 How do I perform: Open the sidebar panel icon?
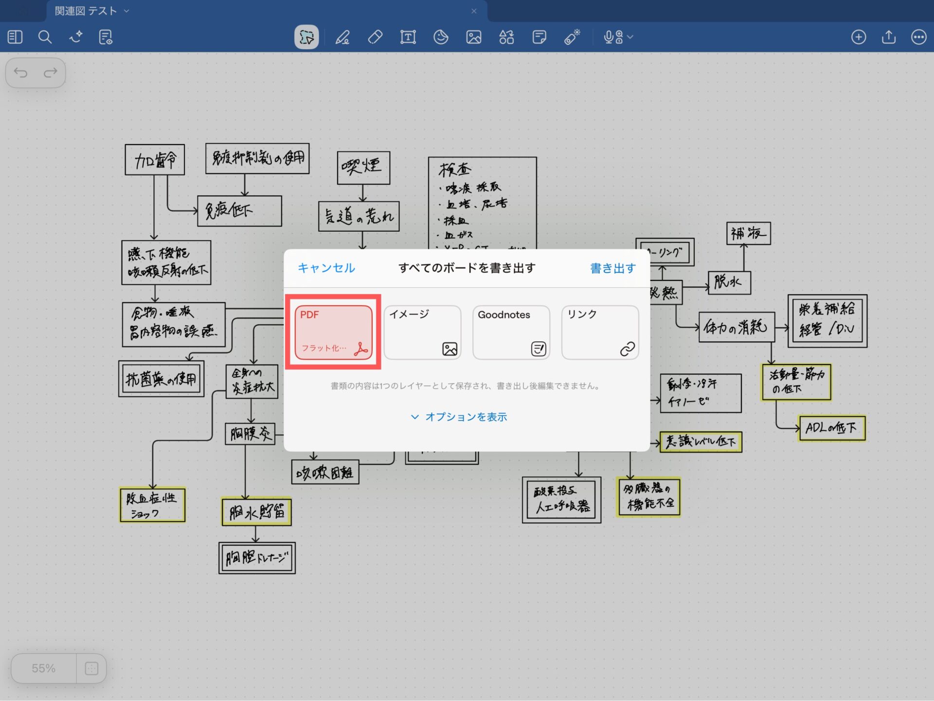pyautogui.click(x=15, y=37)
